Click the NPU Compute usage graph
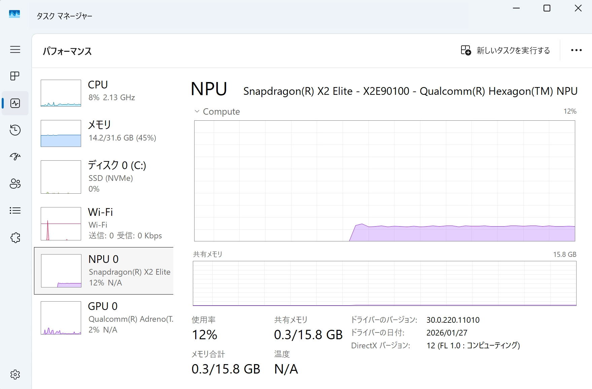 point(385,181)
